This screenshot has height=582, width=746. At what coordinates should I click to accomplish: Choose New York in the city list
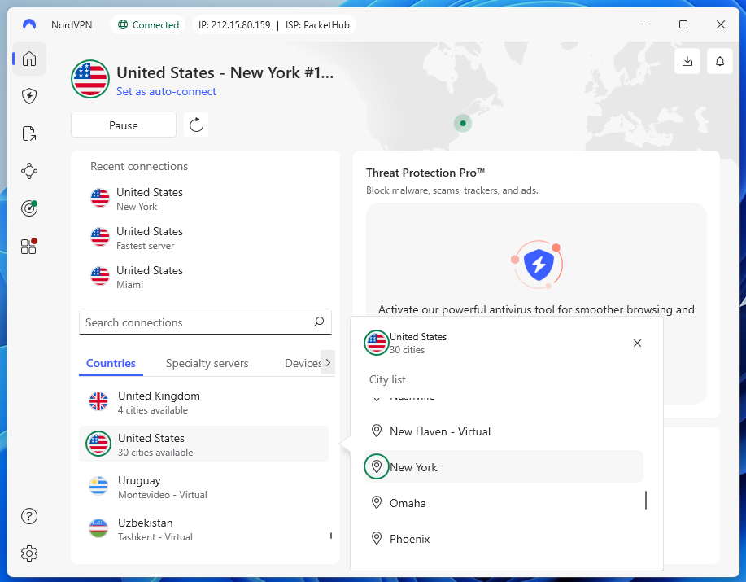504,467
